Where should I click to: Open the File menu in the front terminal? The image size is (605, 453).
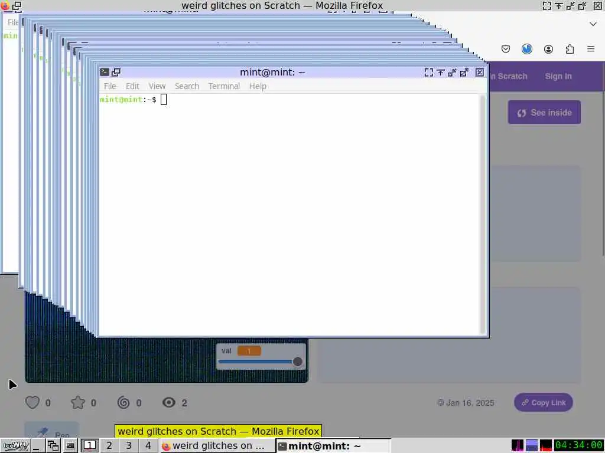point(109,86)
